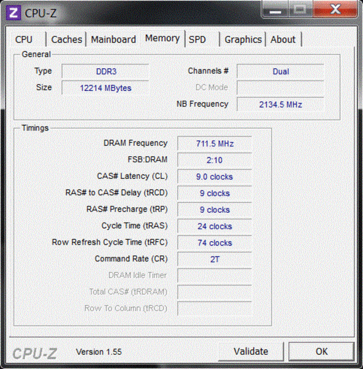Click the empty DC Mode field
The height and width of the screenshot is (369, 363).
[x=281, y=88]
